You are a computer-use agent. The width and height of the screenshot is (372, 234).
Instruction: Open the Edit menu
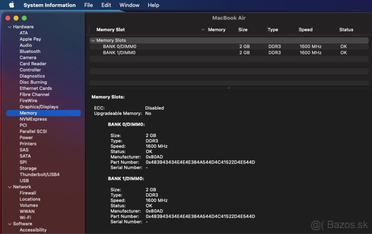pos(106,5)
